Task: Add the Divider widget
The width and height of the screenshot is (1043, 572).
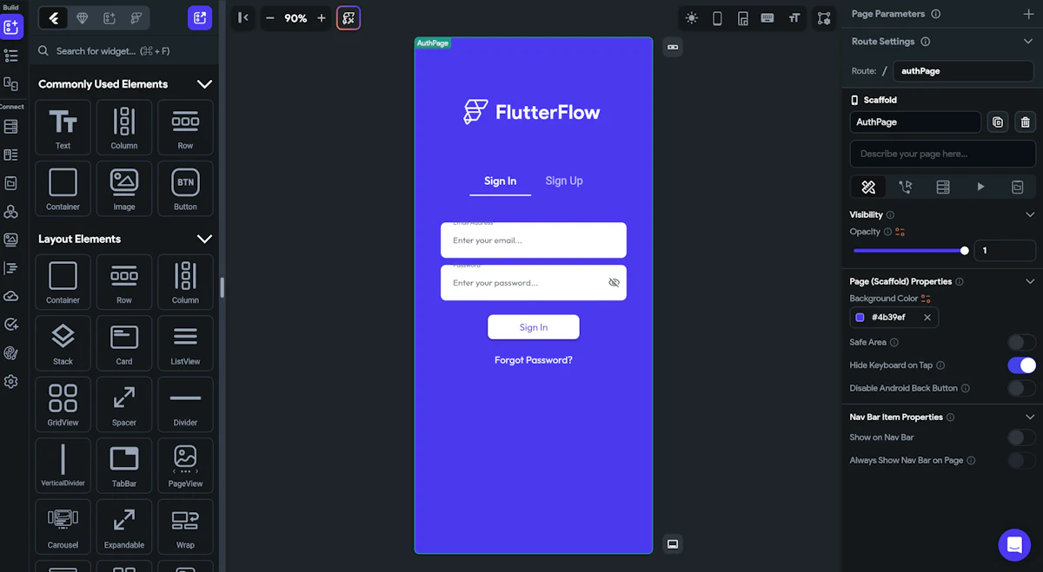Action: 185,403
